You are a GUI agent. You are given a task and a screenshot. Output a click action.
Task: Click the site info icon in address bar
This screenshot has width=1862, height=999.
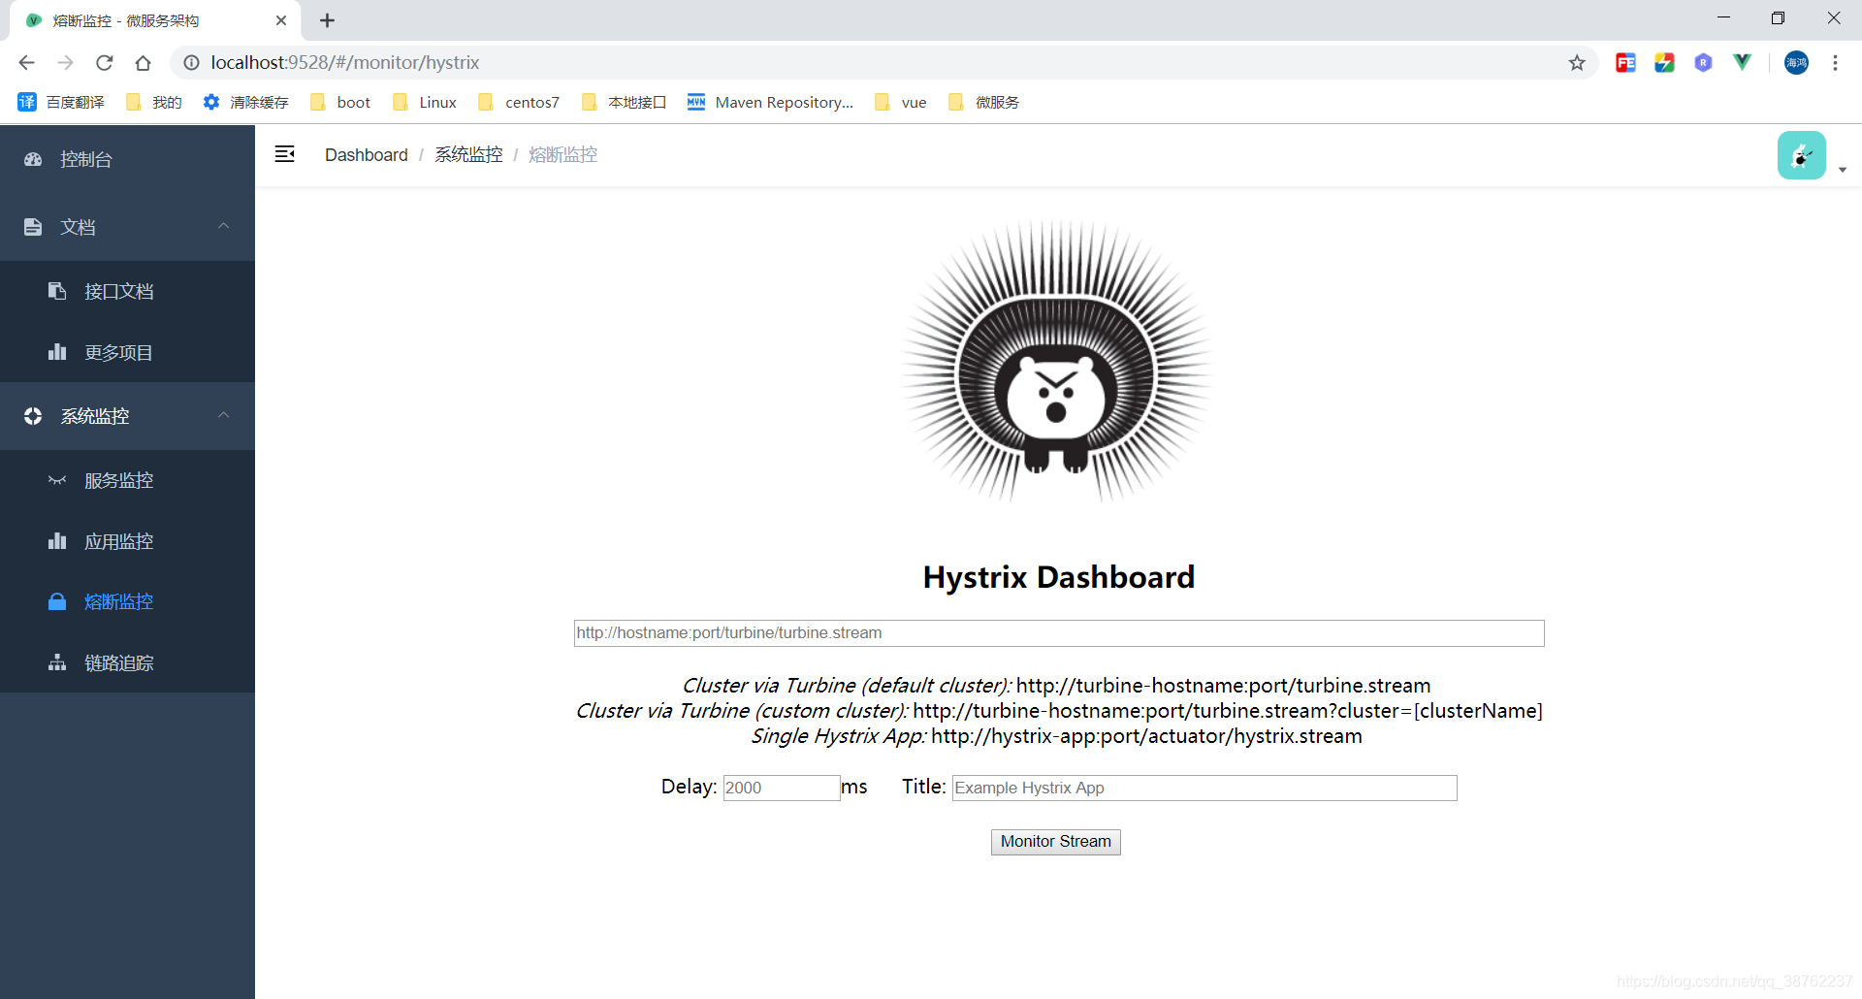[x=192, y=63]
